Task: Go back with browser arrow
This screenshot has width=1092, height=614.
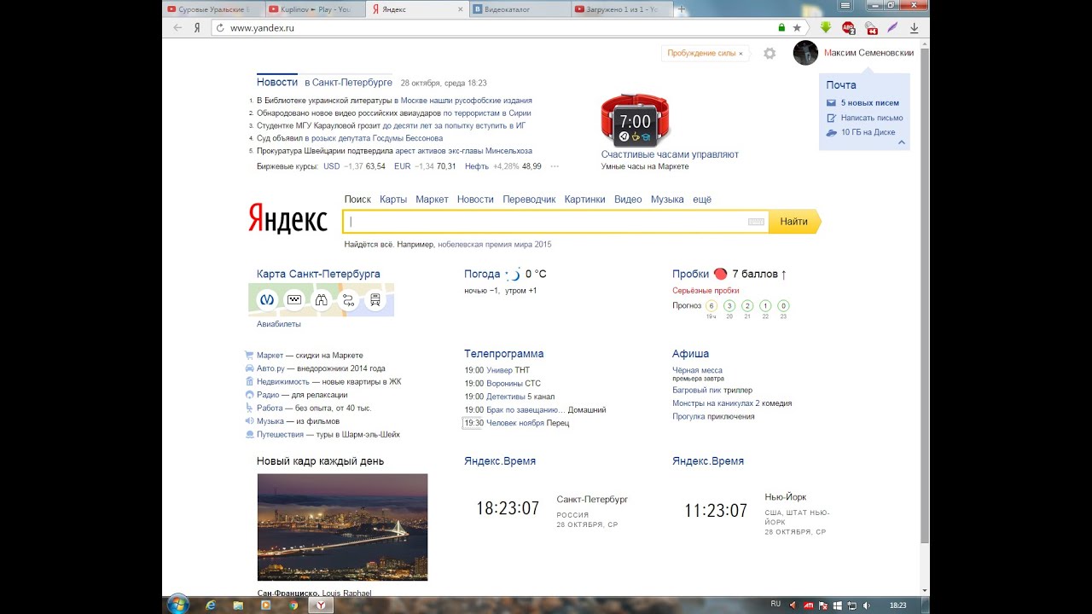Action: tap(177, 27)
